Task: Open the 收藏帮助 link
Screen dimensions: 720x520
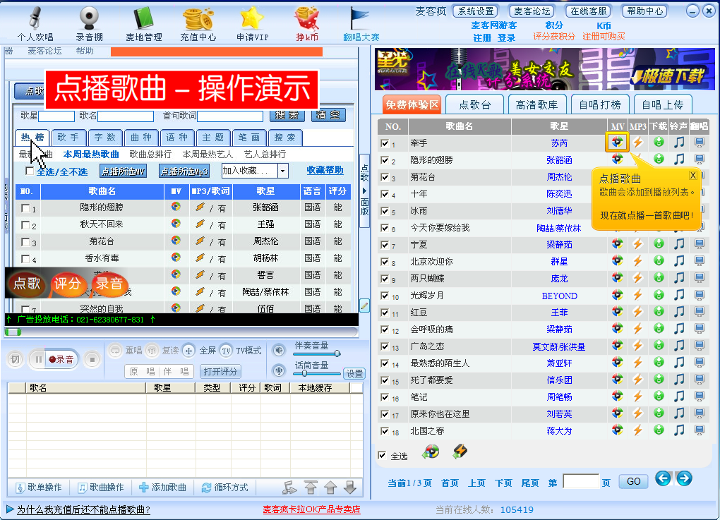Action: click(325, 170)
